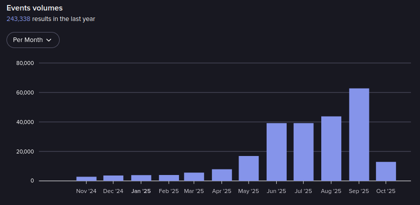Click the Jan '25 bar
Viewport: 420px width, 205px height.
tap(141, 177)
